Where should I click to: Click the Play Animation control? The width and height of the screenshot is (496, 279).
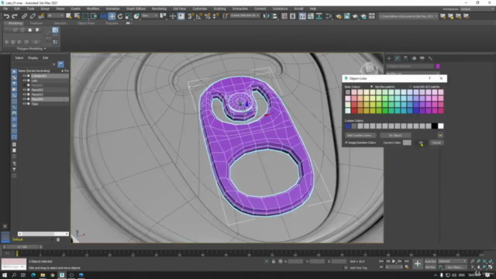click(394, 261)
